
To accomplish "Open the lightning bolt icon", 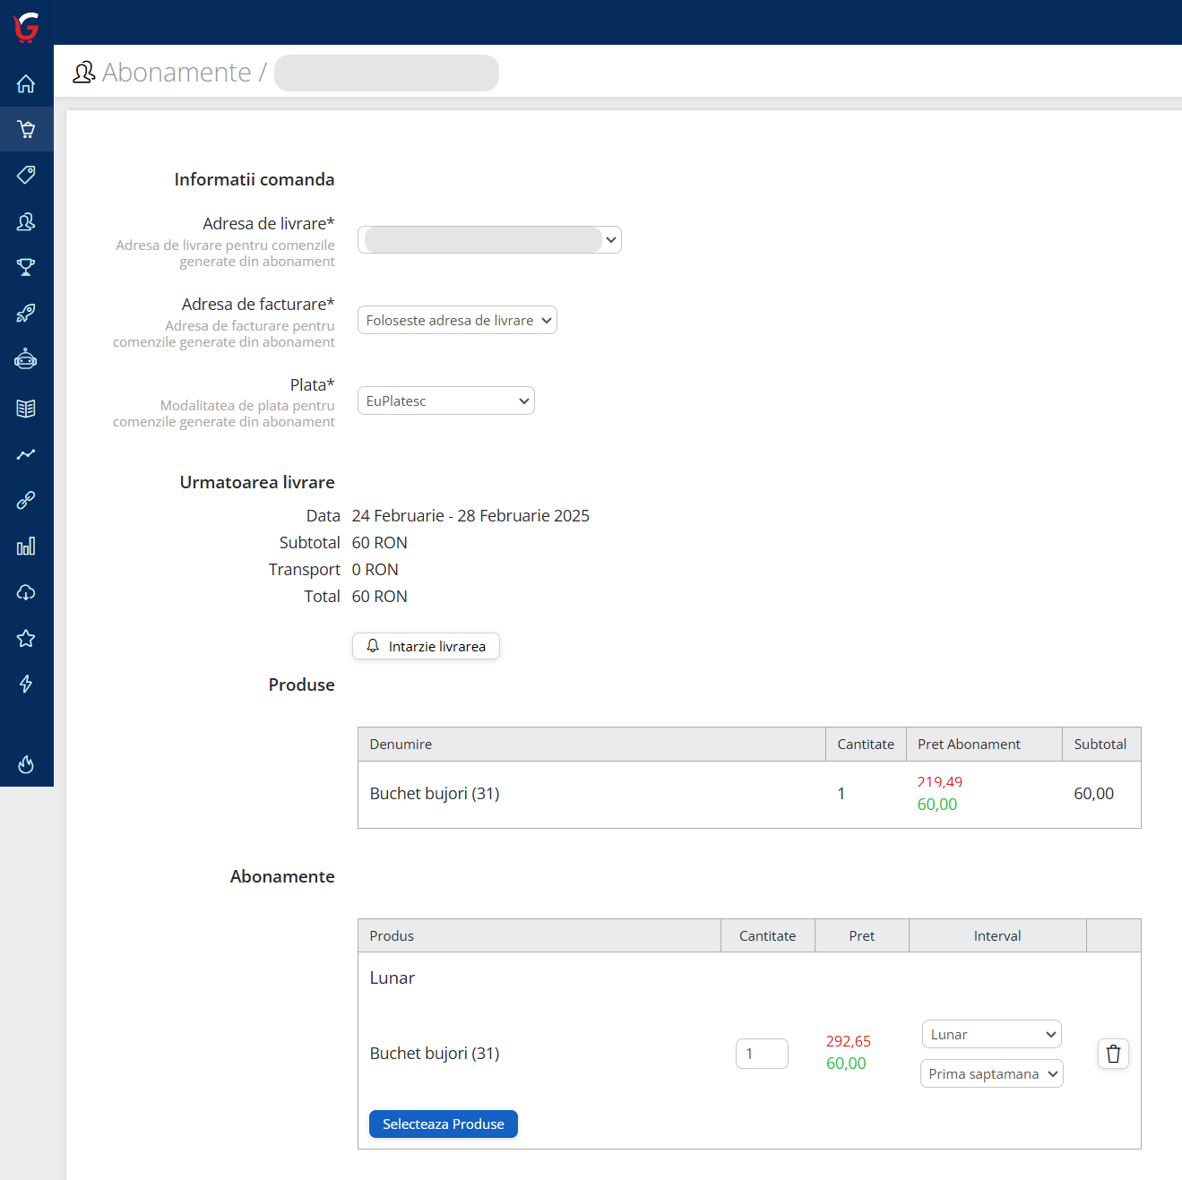I will [x=26, y=684].
